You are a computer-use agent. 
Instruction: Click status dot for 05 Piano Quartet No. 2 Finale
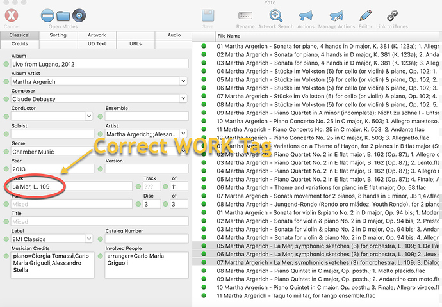[x=204, y=179]
